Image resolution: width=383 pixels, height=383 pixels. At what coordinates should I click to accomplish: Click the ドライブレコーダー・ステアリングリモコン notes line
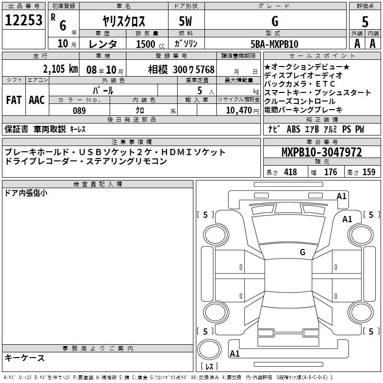pos(86,161)
